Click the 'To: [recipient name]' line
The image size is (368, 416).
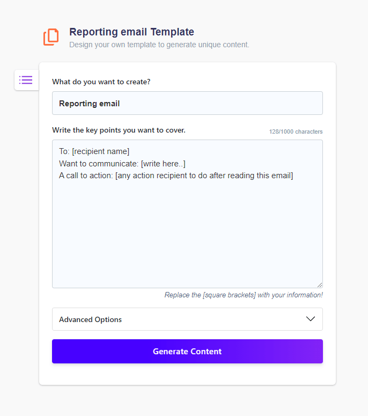[94, 151]
